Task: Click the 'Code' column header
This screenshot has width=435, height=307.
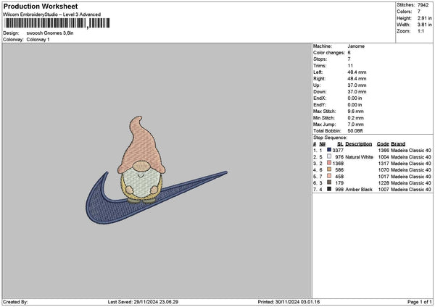Action: (383, 144)
